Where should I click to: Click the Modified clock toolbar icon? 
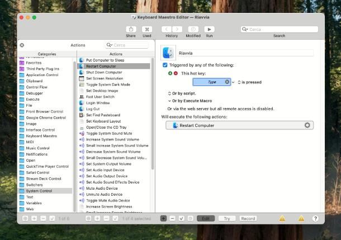193,29
